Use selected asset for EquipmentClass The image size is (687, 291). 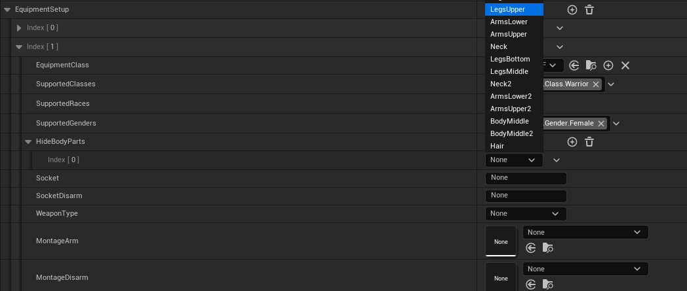[x=574, y=65]
